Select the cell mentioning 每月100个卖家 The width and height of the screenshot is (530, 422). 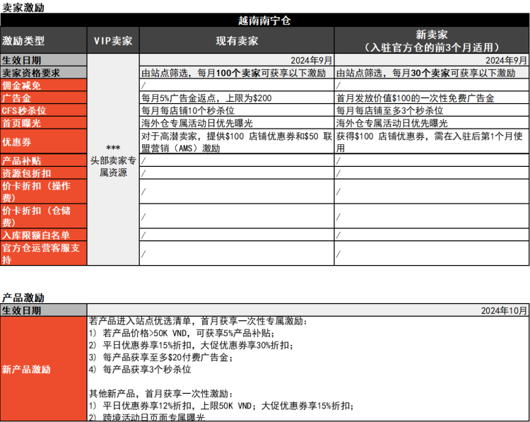pyautogui.click(x=237, y=73)
